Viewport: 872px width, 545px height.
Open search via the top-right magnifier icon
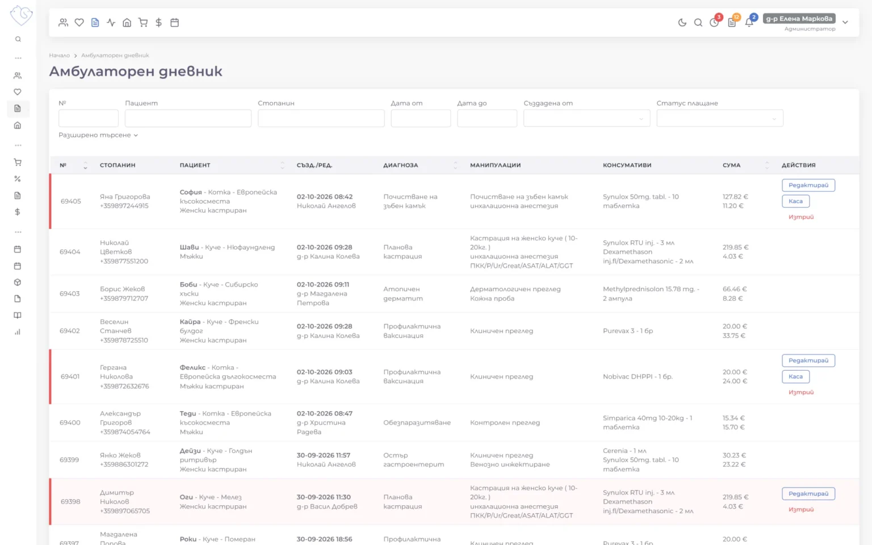(698, 23)
